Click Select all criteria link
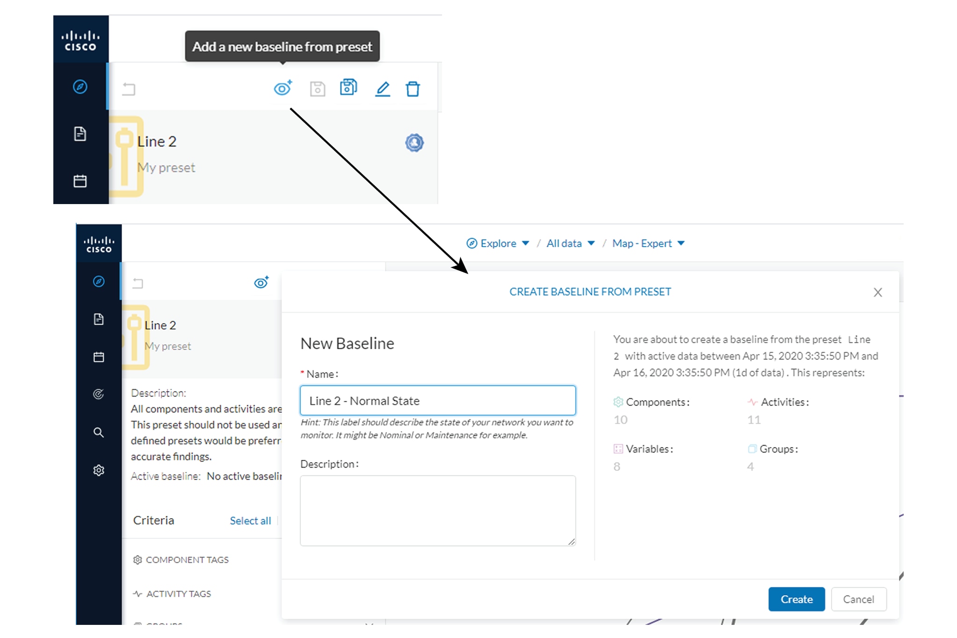This screenshot has height=638, width=957. click(250, 521)
